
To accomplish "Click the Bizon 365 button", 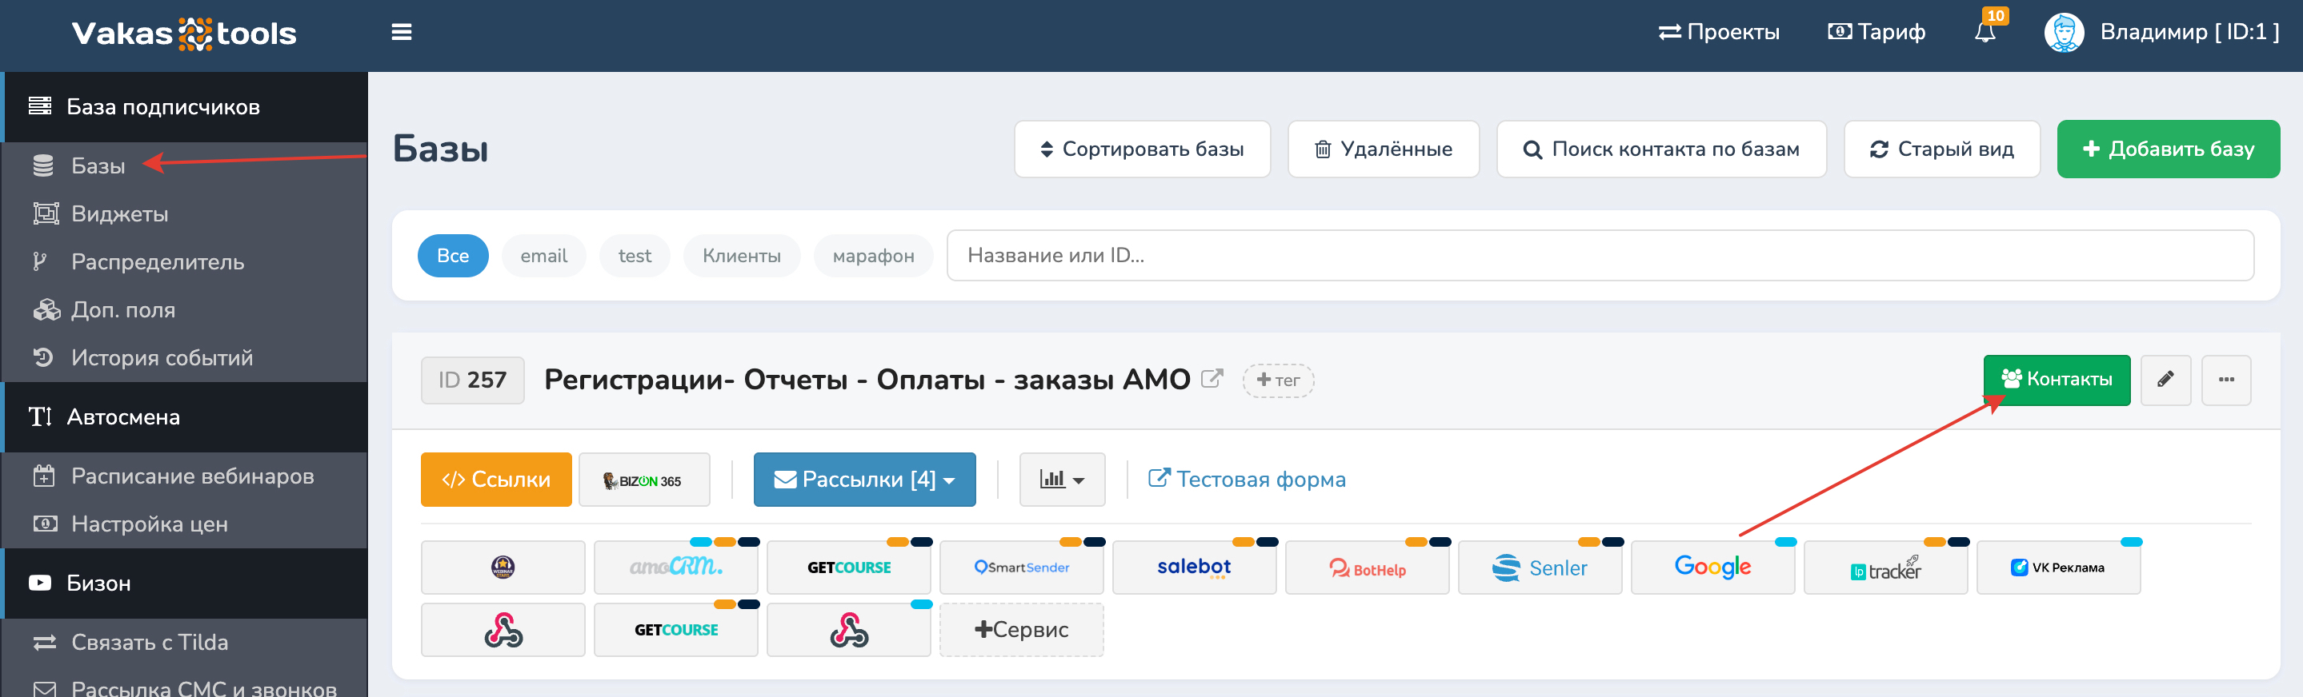I will click(643, 480).
